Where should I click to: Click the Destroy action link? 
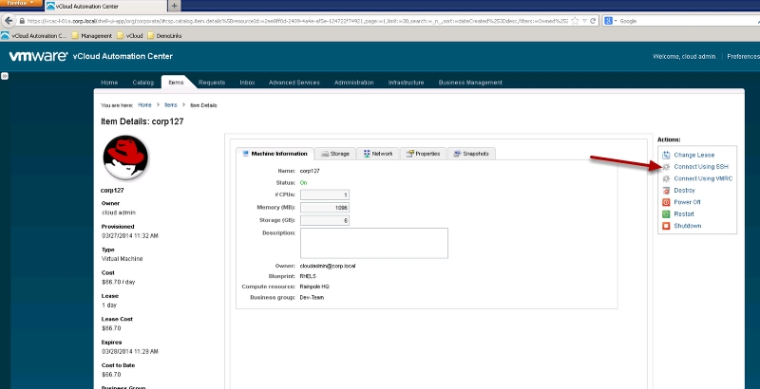(684, 191)
